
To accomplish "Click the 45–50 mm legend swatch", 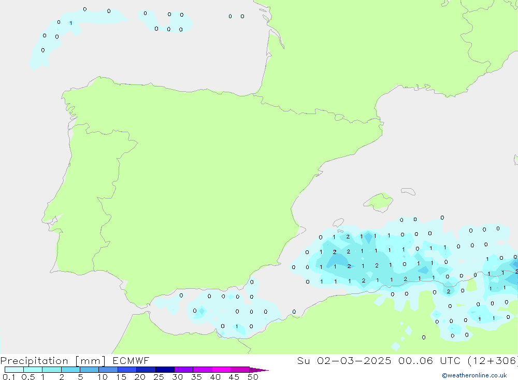I will point(240,370).
